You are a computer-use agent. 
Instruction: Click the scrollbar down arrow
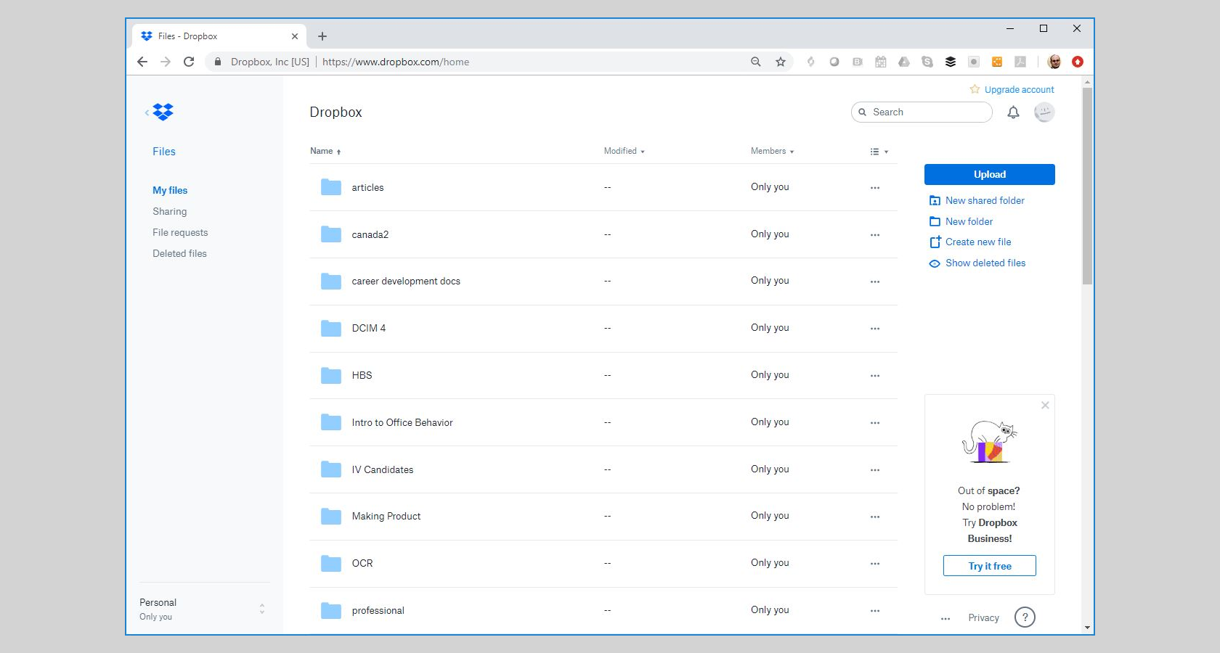click(x=1087, y=628)
